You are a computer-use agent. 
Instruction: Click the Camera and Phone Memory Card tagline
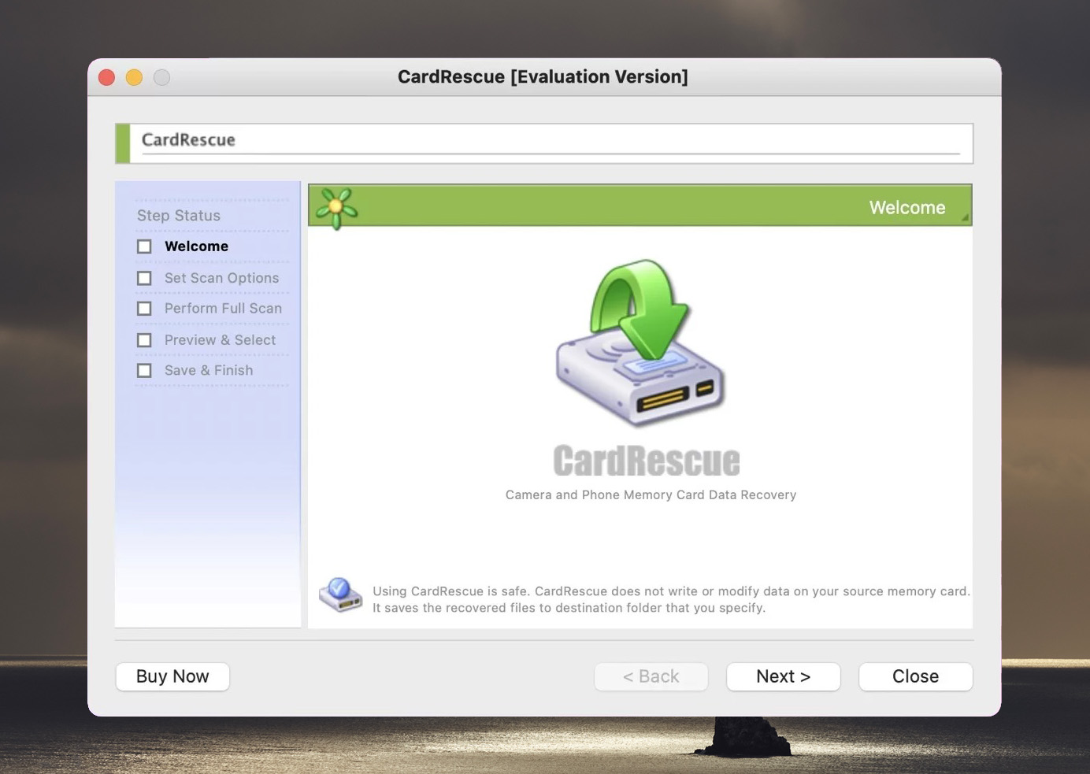651,495
